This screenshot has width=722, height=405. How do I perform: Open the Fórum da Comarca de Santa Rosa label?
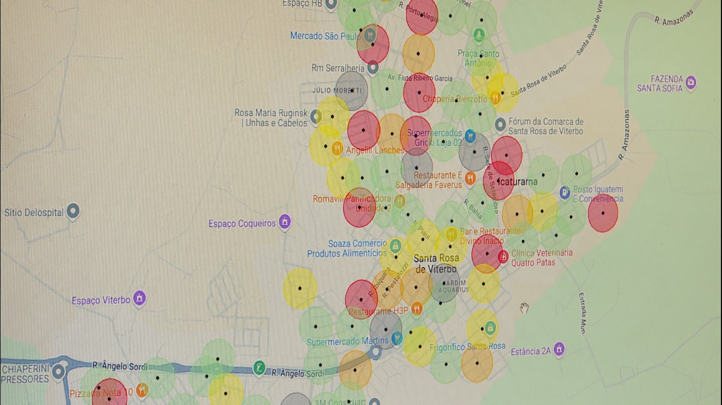point(546,126)
